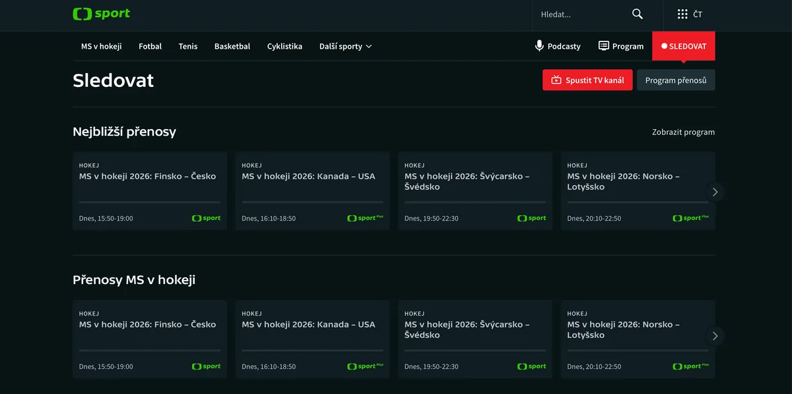Click the Nejbližší přenosy section heading
Screen dimensions: 792x394
point(124,132)
